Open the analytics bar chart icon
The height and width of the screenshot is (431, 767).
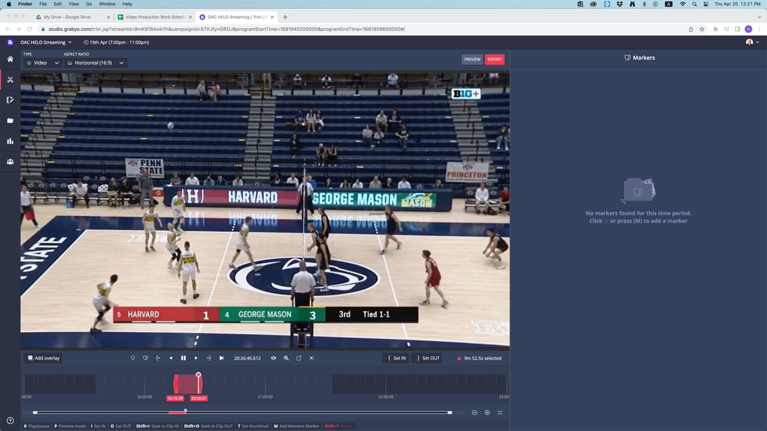coord(10,141)
